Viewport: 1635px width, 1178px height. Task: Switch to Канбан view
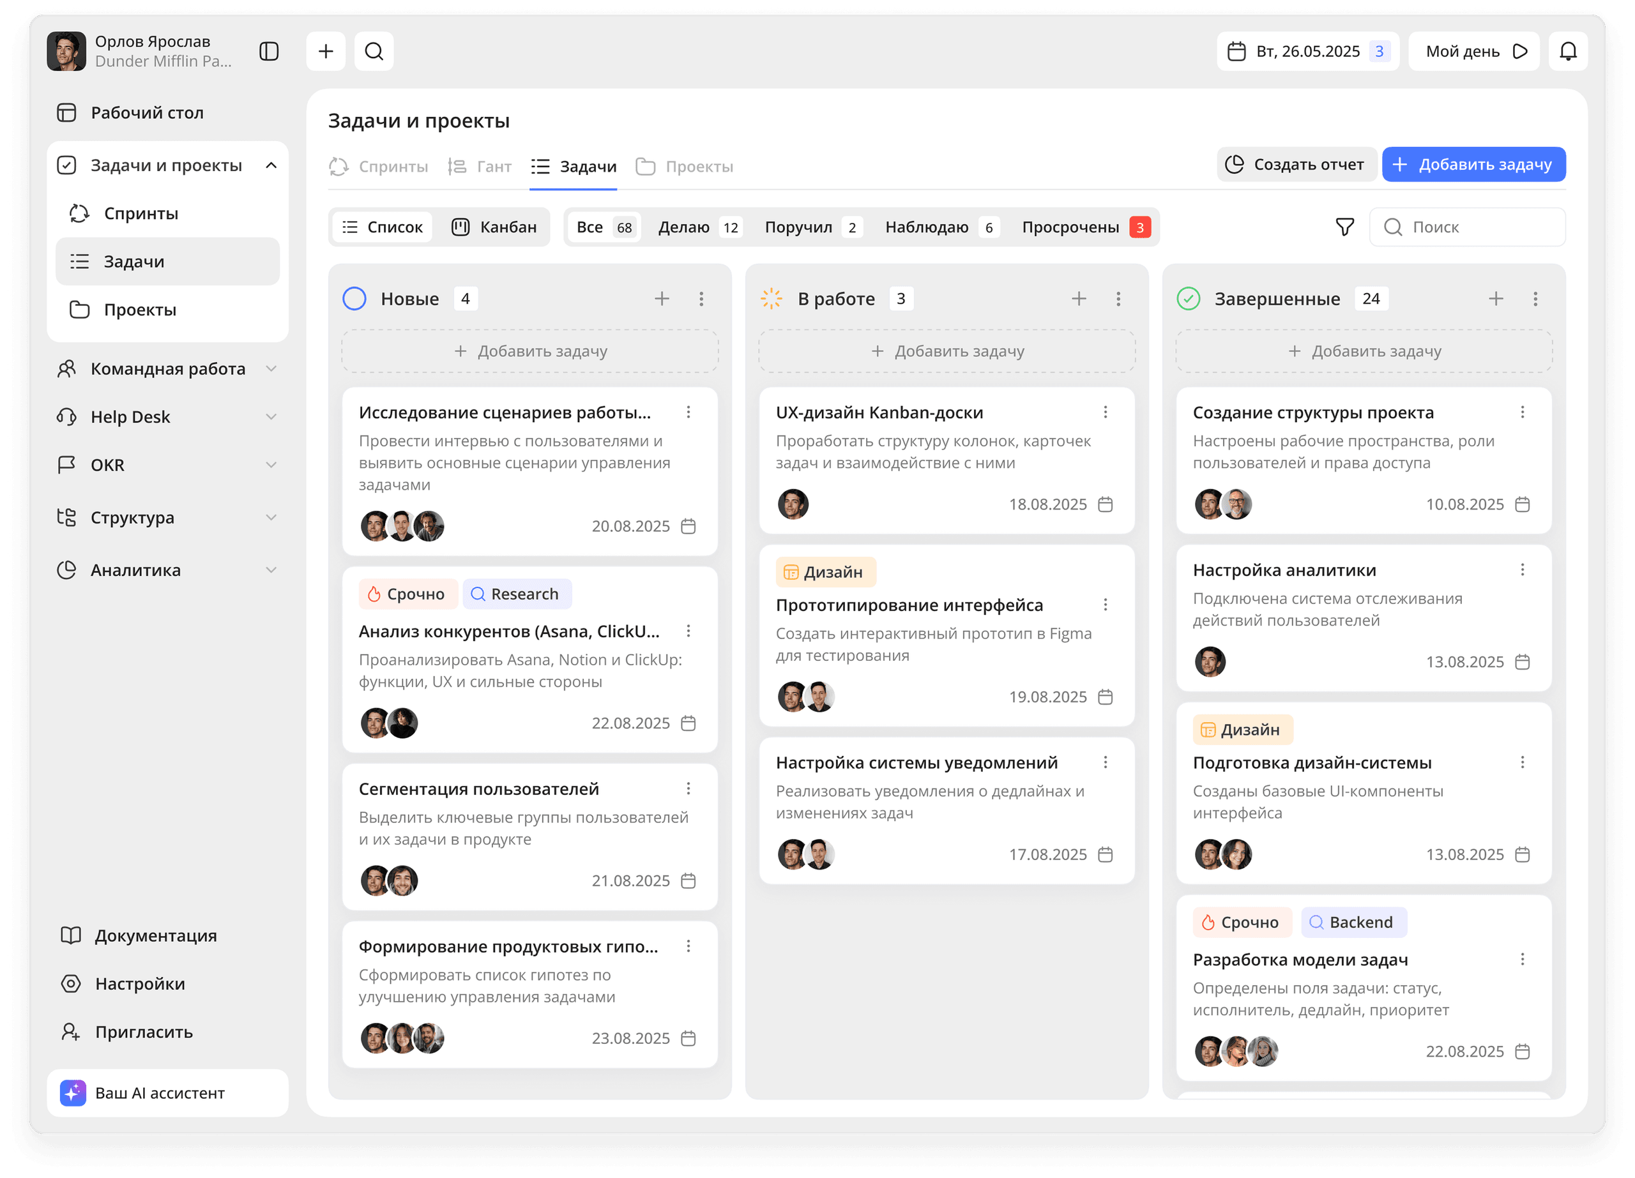(494, 227)
